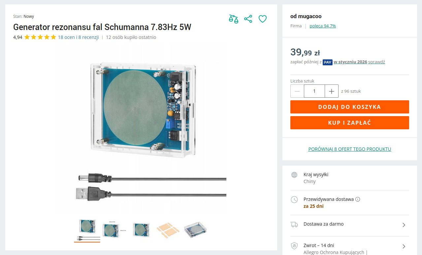422x255 pixels.
Task: Click the quantity input field
Action: [314, 91]
